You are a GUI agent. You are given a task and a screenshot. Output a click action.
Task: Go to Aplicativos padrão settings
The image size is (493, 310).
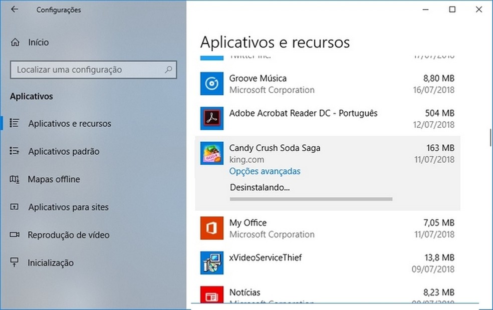click(64, 151)
